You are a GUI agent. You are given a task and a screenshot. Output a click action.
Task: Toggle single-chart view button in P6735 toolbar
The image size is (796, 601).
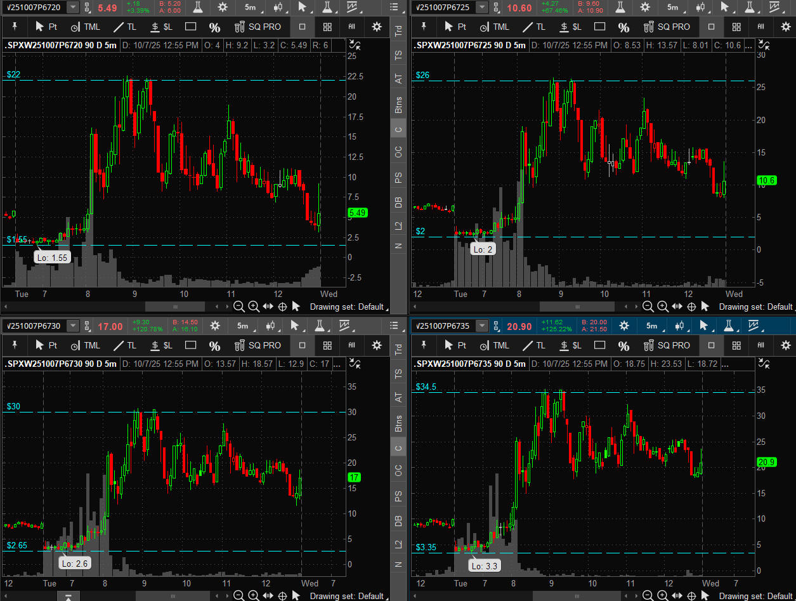click(711, 345)
